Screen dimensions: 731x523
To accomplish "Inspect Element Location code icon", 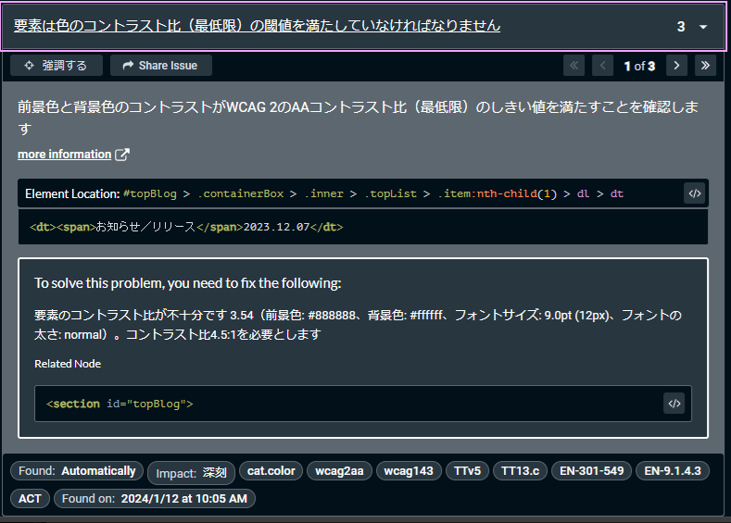I will [695, 193].
